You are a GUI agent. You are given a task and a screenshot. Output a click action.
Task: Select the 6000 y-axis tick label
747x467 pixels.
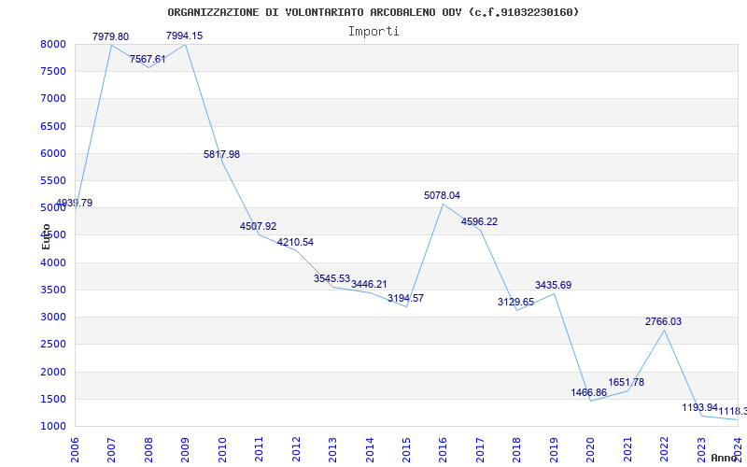(x=53, y=153)
